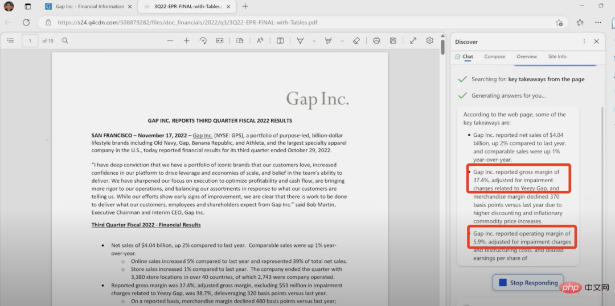
Task: Select the 3Q22-EPR-FINAL-with-Tables tab
Action: click(187, 6)
